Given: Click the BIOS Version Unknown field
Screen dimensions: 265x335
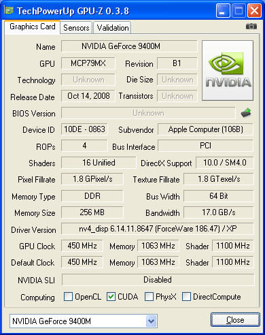Looking at the screenshot, I should coord(148,113).
